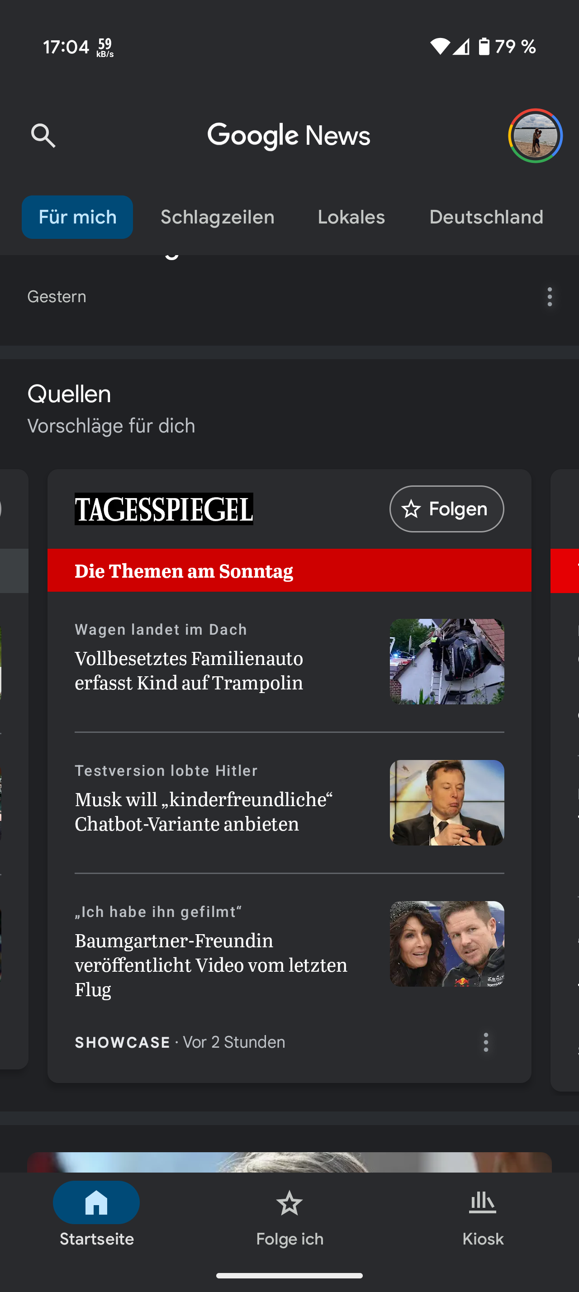This screenshot has width=579, height=1292.
Task: Tap the Elon Musk article thumbnail
Action: point(446,803)
